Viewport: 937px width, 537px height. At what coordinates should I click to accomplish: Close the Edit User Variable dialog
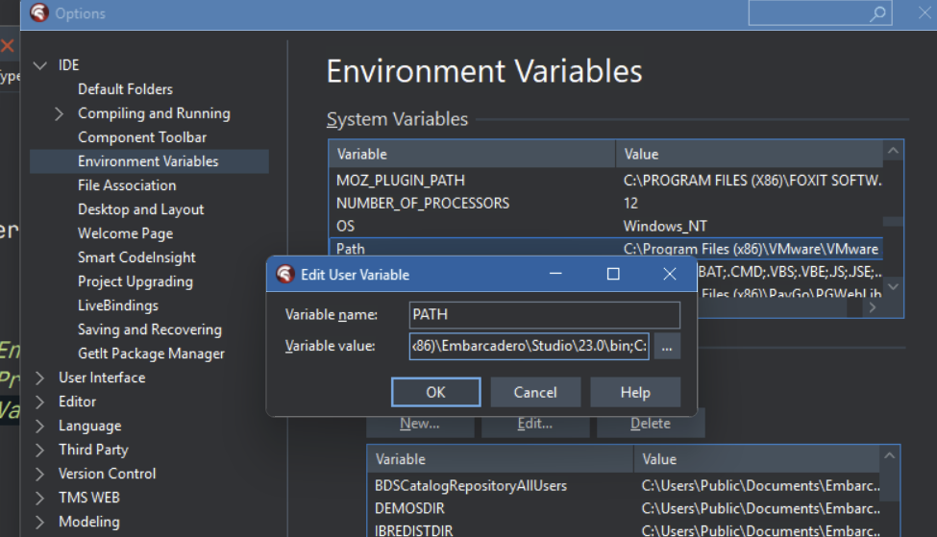click(670, 274)
